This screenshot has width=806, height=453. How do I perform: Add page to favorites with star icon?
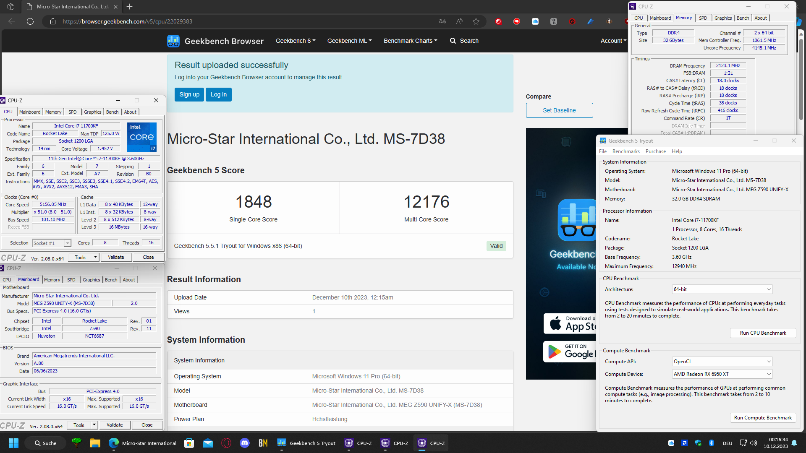[x=476, y=21]
